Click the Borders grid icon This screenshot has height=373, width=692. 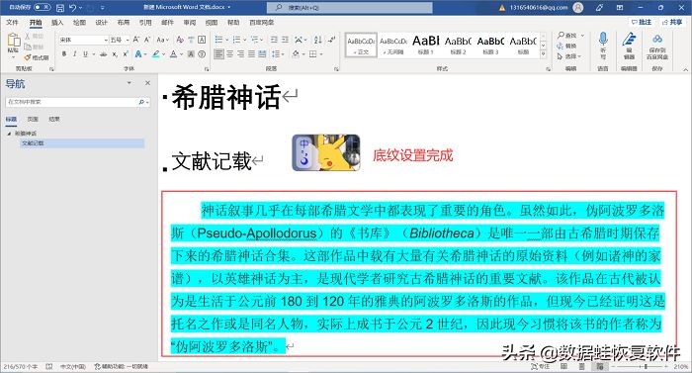tap(313, 53)
